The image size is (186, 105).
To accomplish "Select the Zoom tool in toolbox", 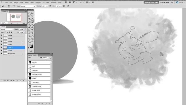I will pos(32,42).
